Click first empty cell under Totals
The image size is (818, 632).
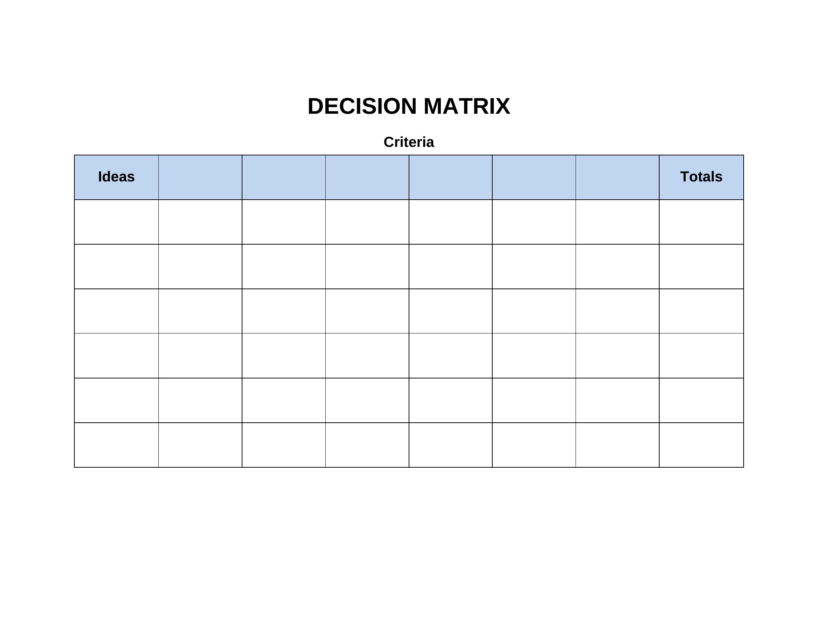pyautogui.click(x=701, y=222)
